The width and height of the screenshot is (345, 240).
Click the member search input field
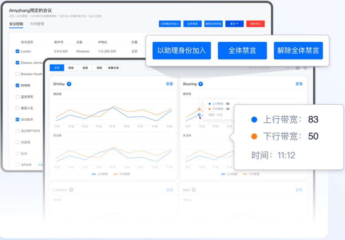[265, 68]
